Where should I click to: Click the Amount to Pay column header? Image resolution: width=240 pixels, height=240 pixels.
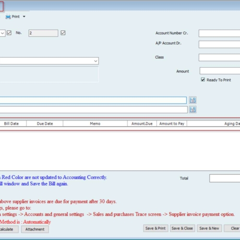172,124
